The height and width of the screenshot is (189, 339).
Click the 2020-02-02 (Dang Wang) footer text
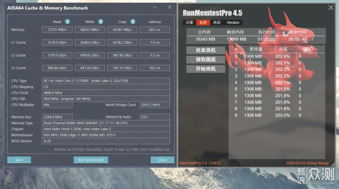[307, 163]
